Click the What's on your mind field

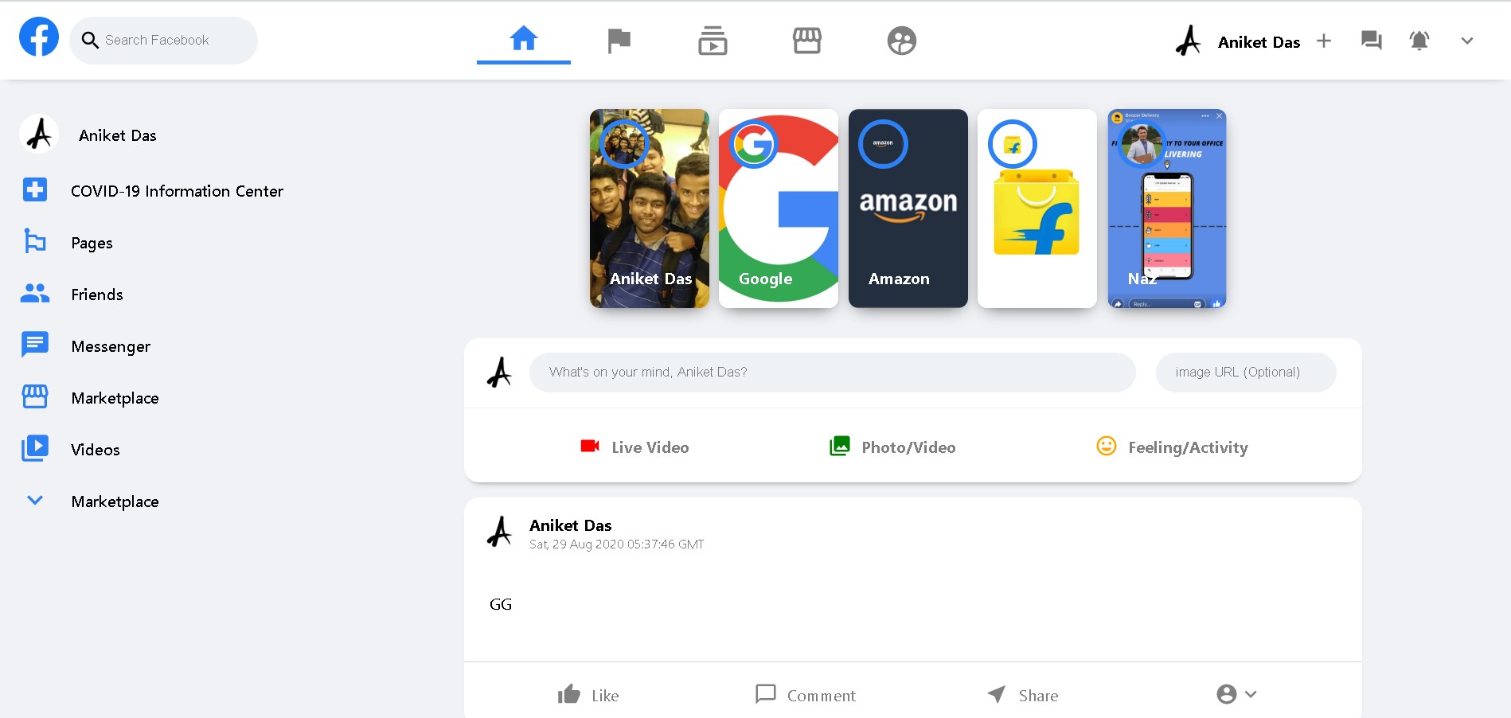[832, 372]
